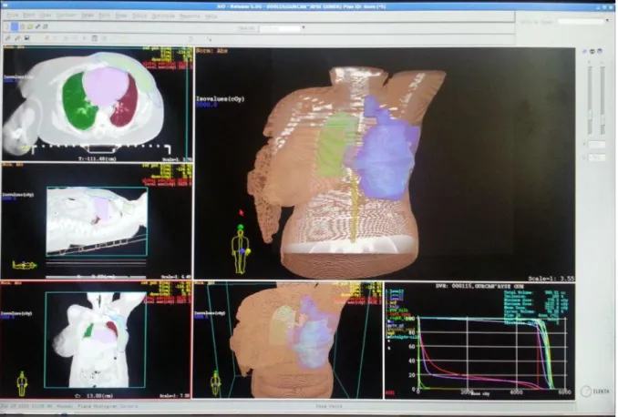The height and width of the screenshot is (417, 618).
Task: Adjust the left vertical slider in right panel
Action: click(590, 101)
